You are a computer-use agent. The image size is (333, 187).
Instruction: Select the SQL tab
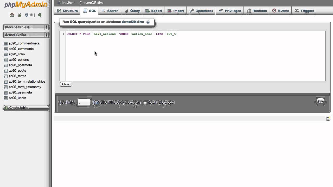(x=90, y=11)
